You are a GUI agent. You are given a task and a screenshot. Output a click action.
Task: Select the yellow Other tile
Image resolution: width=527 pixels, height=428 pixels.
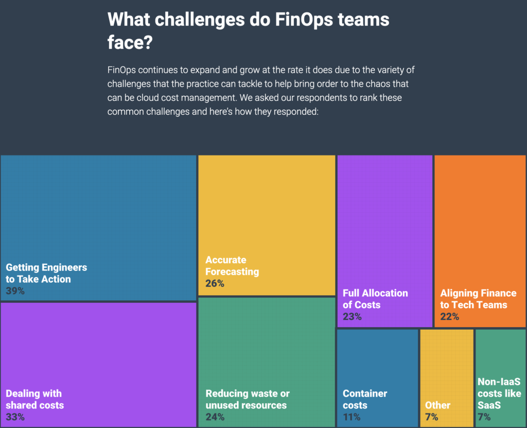pos(447,378)
